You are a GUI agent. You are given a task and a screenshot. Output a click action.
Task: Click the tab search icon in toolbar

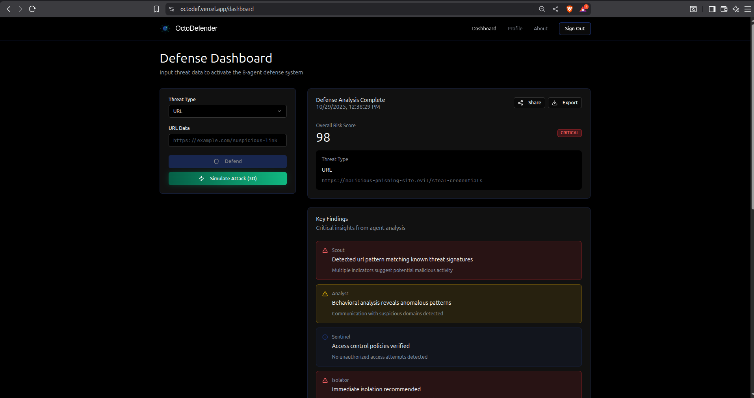pos(693,9)
